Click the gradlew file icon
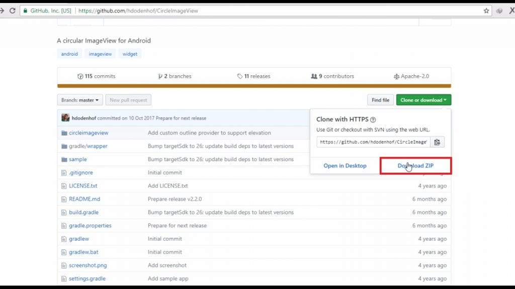 (x=64, y=239)
